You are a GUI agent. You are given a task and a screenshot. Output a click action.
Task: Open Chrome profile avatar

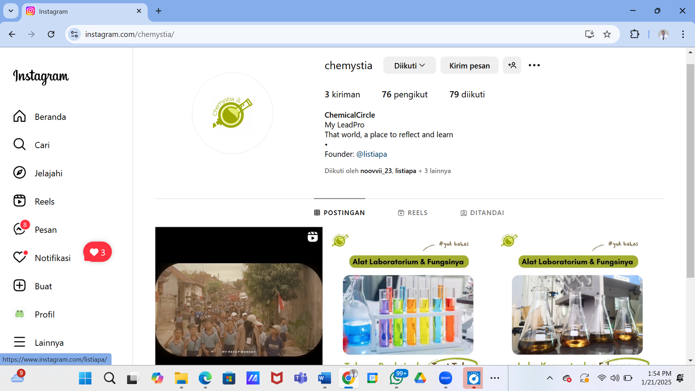tap(663, 34)
